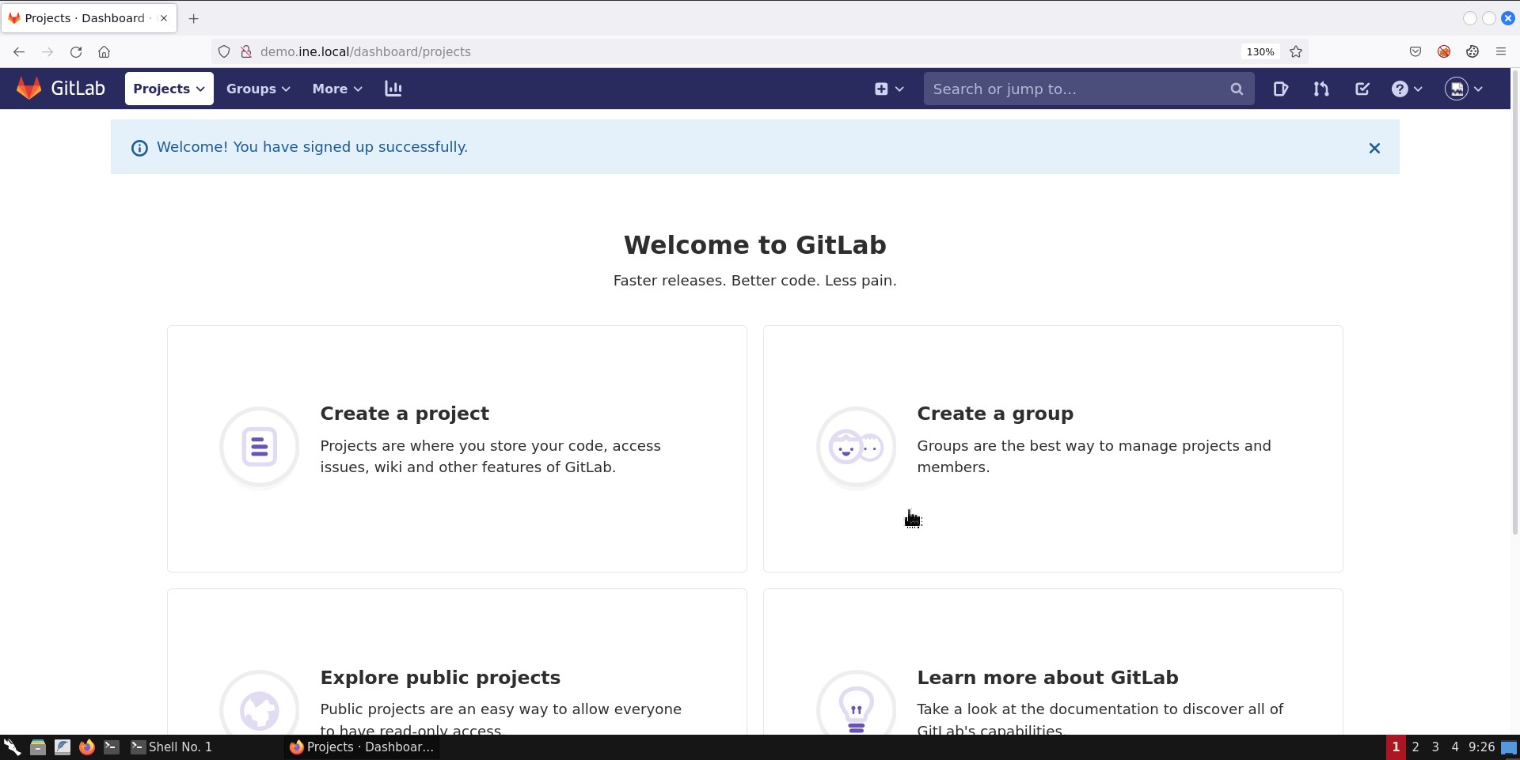Bookmark this page with star icon

click(1296, 51)
